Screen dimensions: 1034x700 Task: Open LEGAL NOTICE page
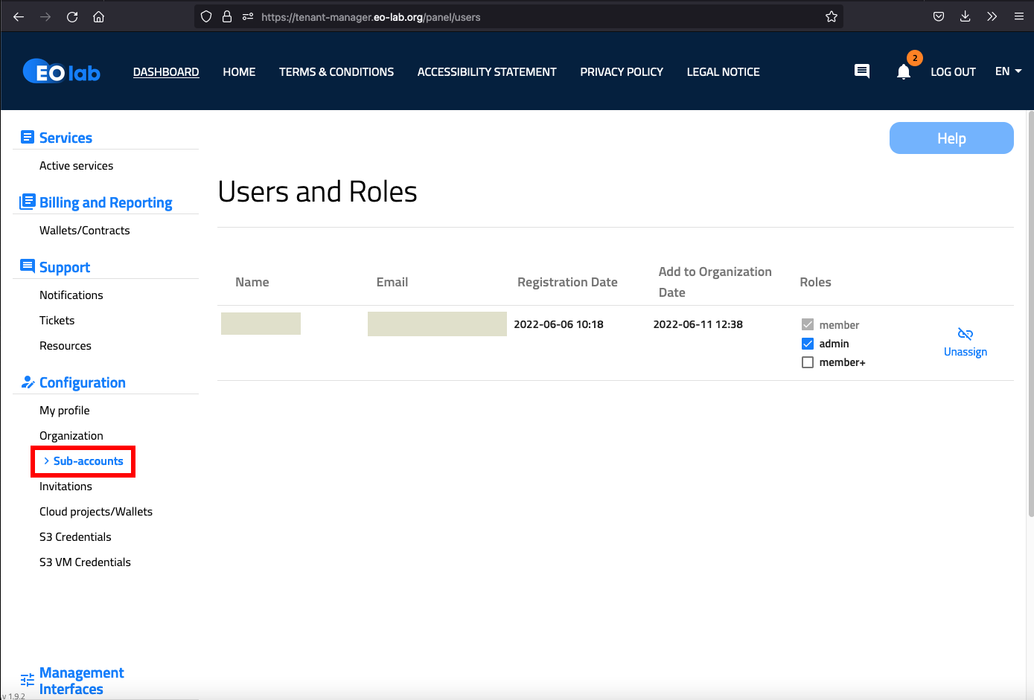(x=724, y=72)
